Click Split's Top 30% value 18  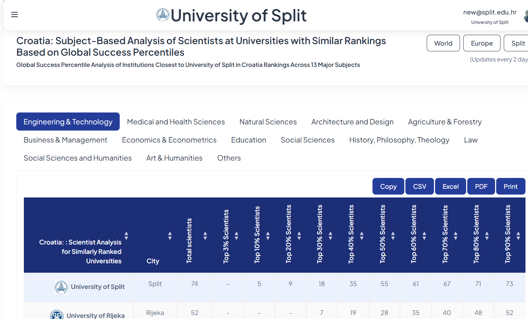322,284
